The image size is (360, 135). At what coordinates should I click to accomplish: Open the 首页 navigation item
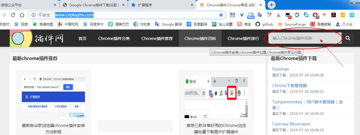(x=82, y=38)
